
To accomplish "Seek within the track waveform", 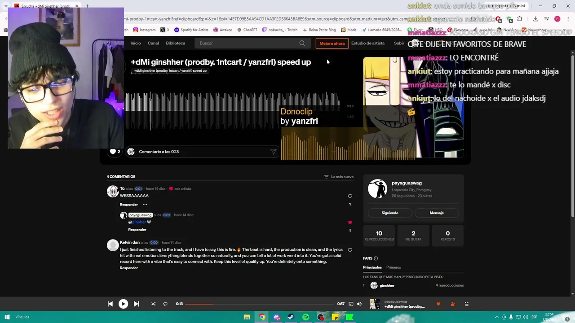I will [x=232, y=110].
